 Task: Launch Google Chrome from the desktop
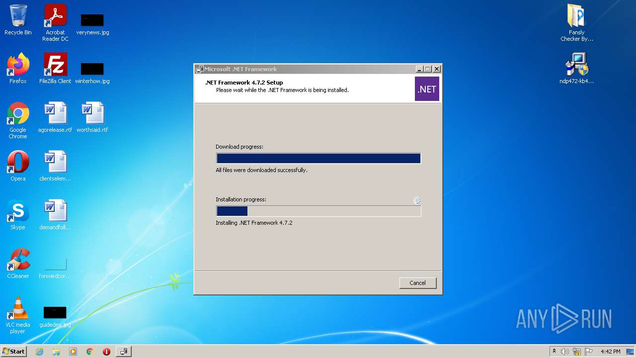pos(18,120)
